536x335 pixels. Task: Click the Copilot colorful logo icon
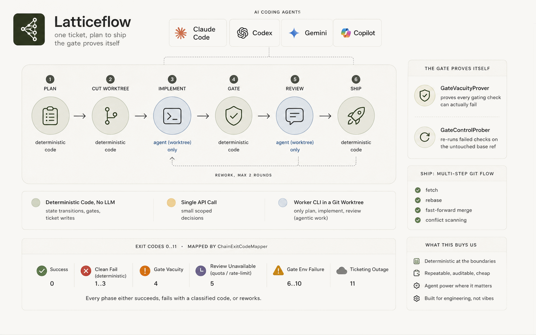click(346, 33)
